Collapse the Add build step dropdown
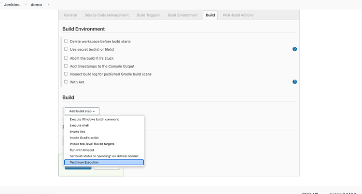 [x=82, y=111]
